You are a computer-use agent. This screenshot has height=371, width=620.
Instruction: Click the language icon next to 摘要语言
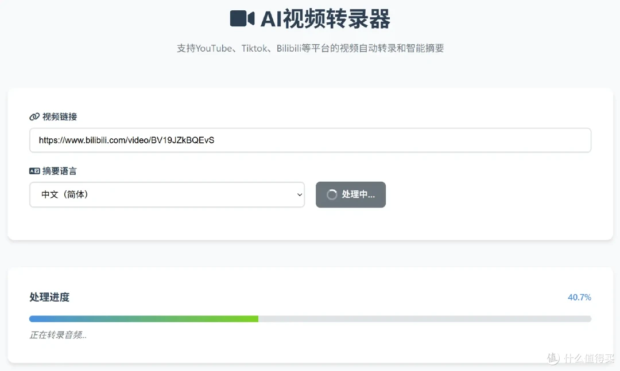click(34, 171)
